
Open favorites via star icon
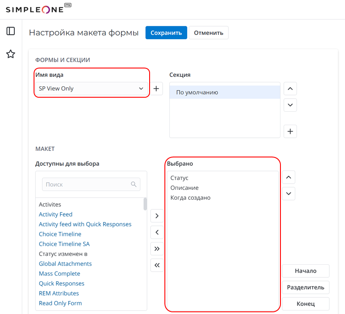click(x=10, y=54)
